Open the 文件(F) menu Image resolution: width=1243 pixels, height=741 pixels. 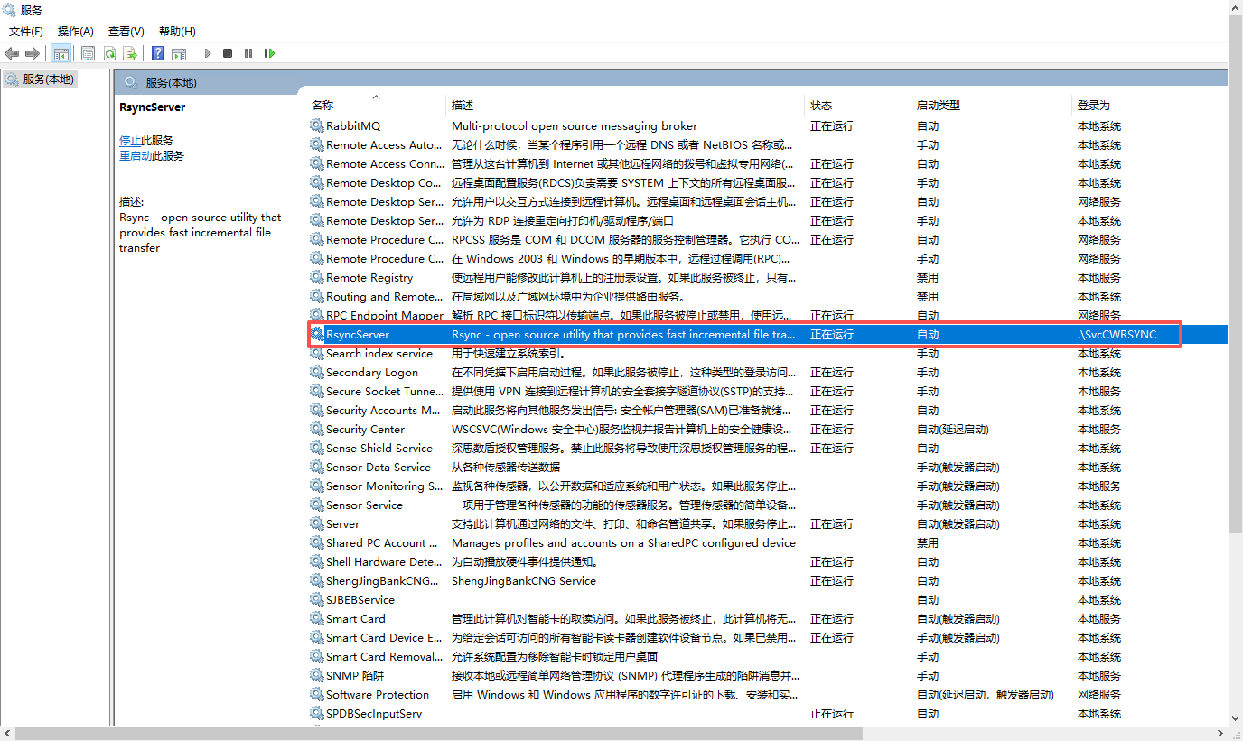26,32
